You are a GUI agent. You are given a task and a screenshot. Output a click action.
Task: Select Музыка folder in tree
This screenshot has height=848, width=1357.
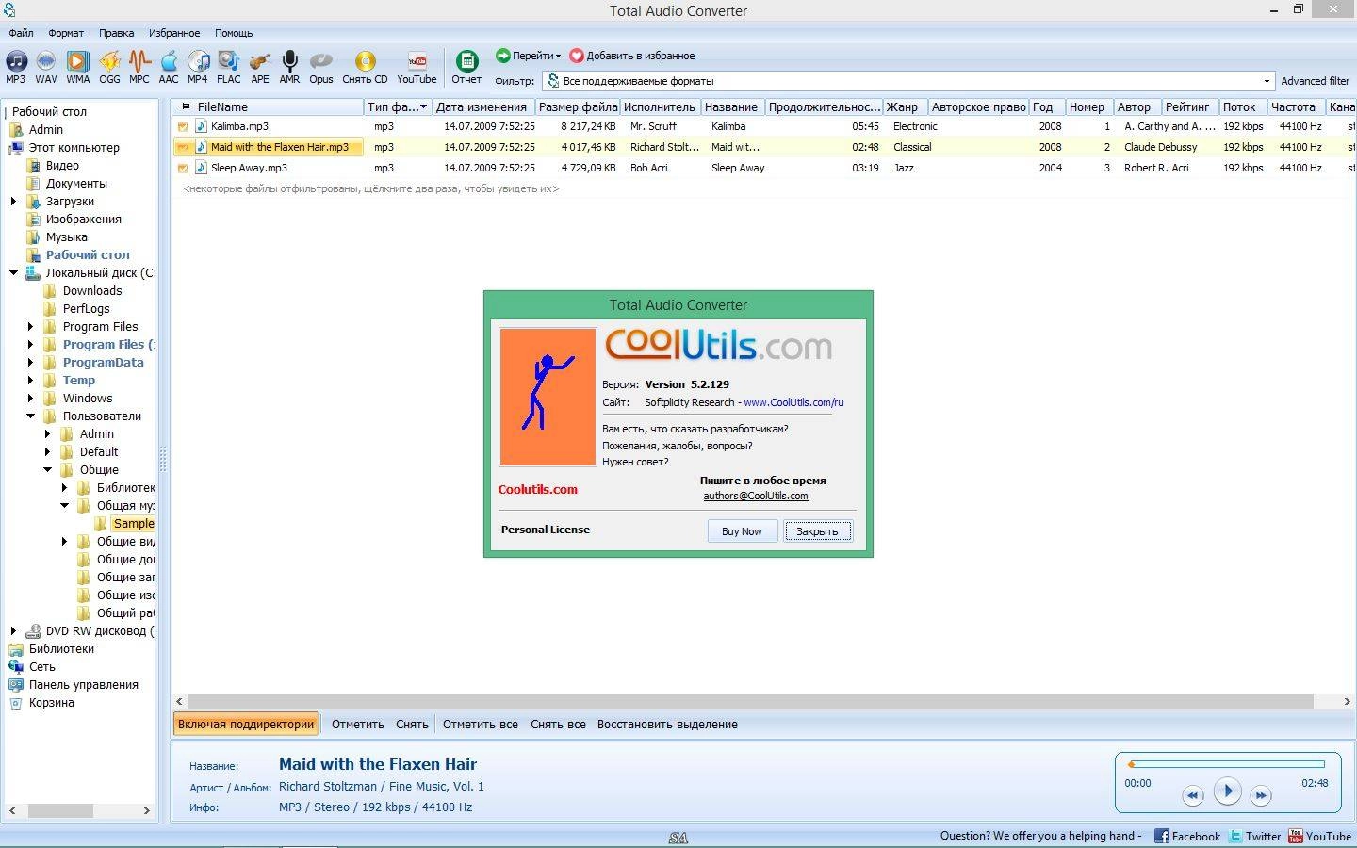coord(66,237)
